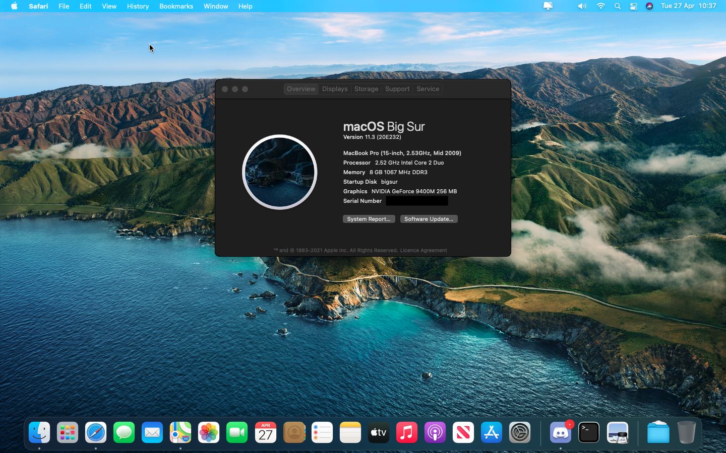Viewport: 726px width, 453px height.
Task: Open Terminal from the Dock
Action: coord(589,432)
